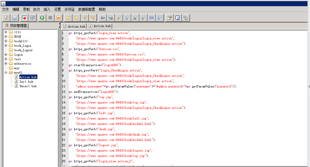
Task: Click the redo arrow toolbar icon
Action: [x=76, y=18]
